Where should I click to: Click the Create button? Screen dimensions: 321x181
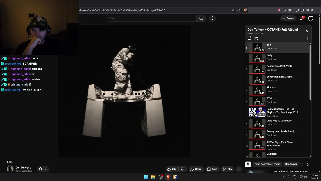point(288,18)
